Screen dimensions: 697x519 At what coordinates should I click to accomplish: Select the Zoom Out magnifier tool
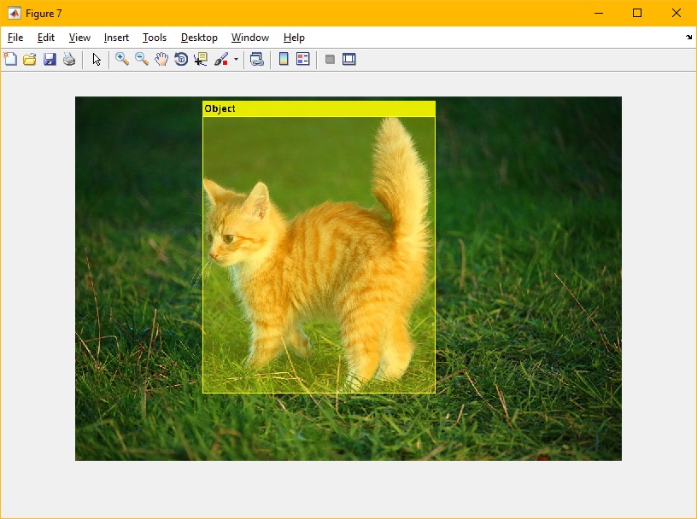coord(142,59)
